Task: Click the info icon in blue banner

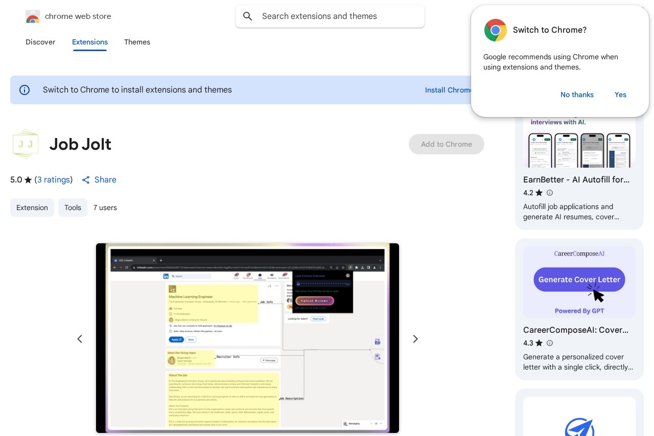Action: pyautogui.click(x=25, y=90)
